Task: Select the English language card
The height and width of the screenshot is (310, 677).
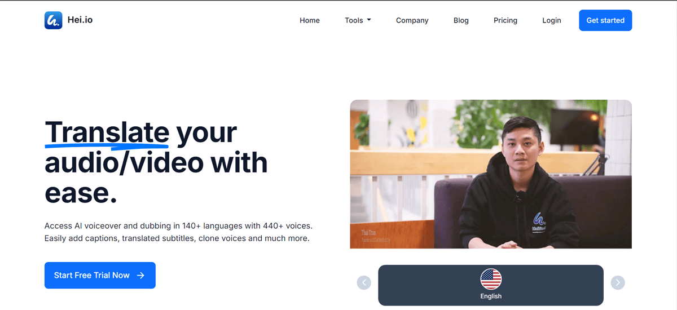Action: click(x=491, y=285)
